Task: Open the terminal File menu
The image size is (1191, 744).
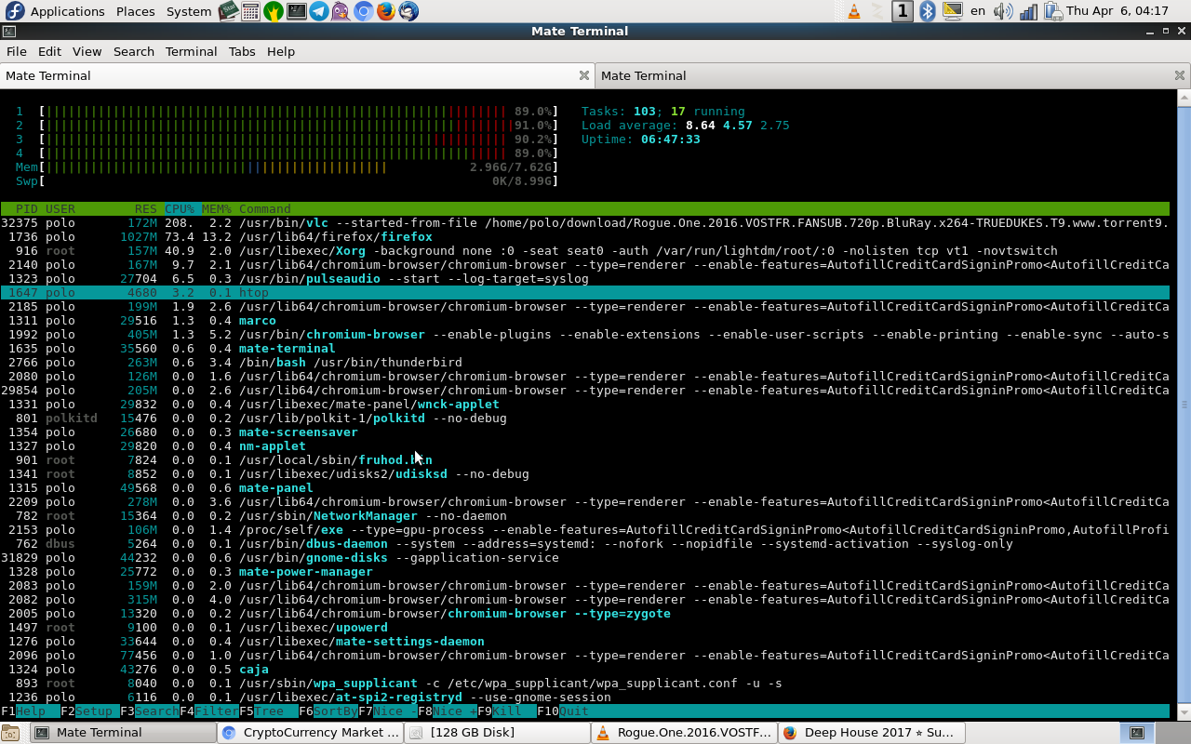Action: coord(16,51)
